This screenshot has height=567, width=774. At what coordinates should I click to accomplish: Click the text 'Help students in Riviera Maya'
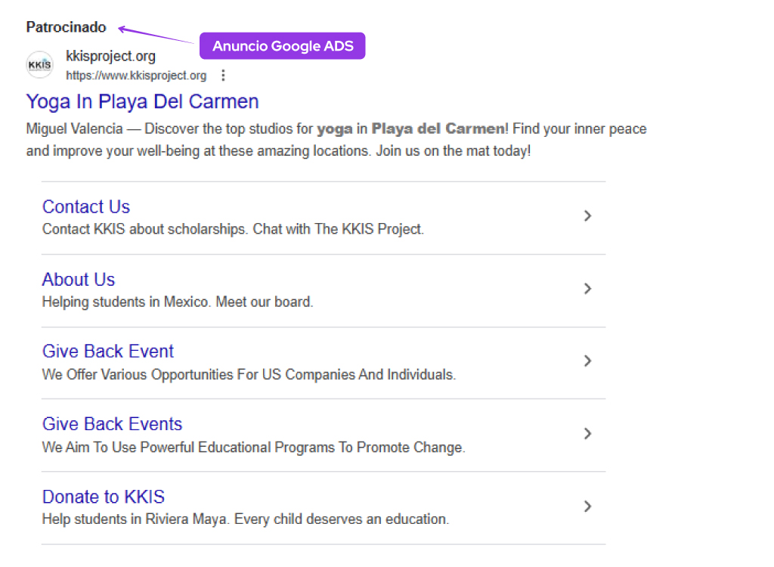136,519
